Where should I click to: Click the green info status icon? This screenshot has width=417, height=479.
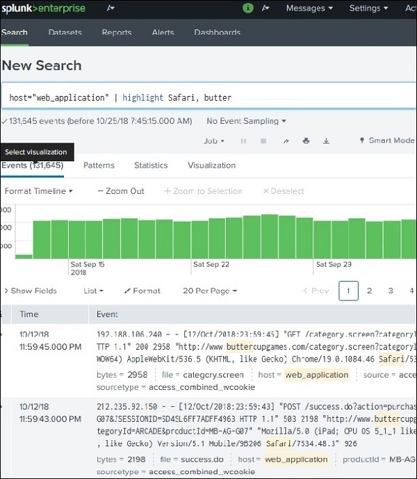click(x=248, y=8)
